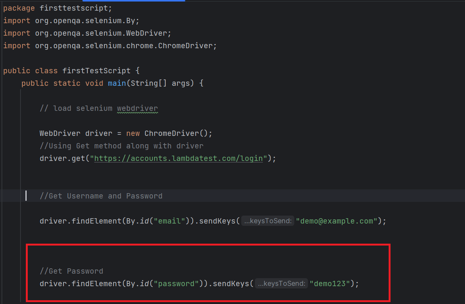Click the demo@example.com string literal
The image size is (465, 304).
(337, 221)
